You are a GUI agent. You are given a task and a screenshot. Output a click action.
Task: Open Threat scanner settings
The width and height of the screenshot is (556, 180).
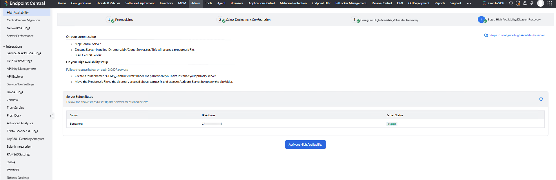tap(22, 131)
